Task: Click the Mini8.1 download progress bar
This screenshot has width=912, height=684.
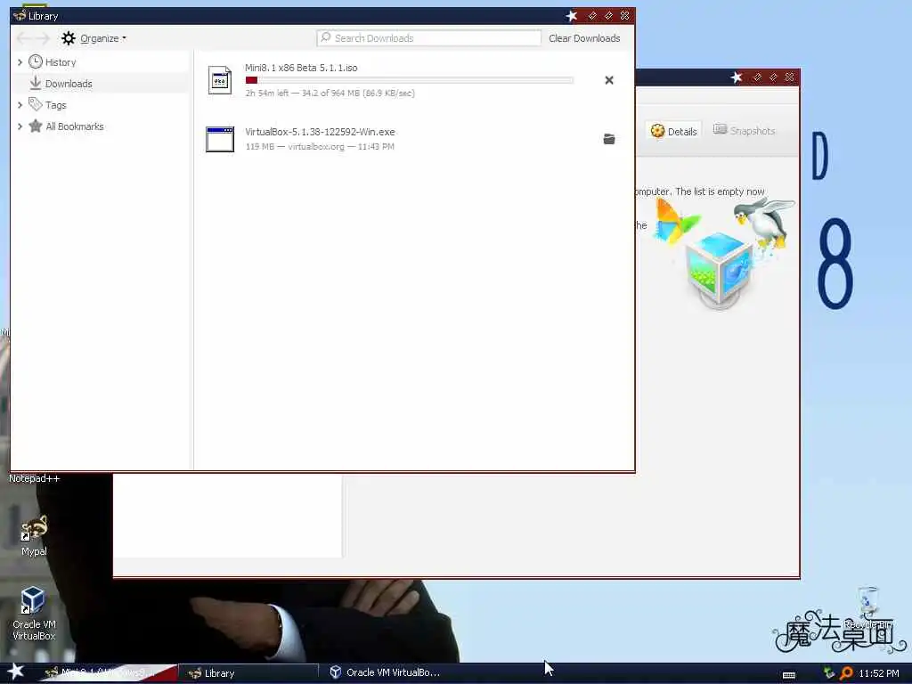Action: (410, 80)
